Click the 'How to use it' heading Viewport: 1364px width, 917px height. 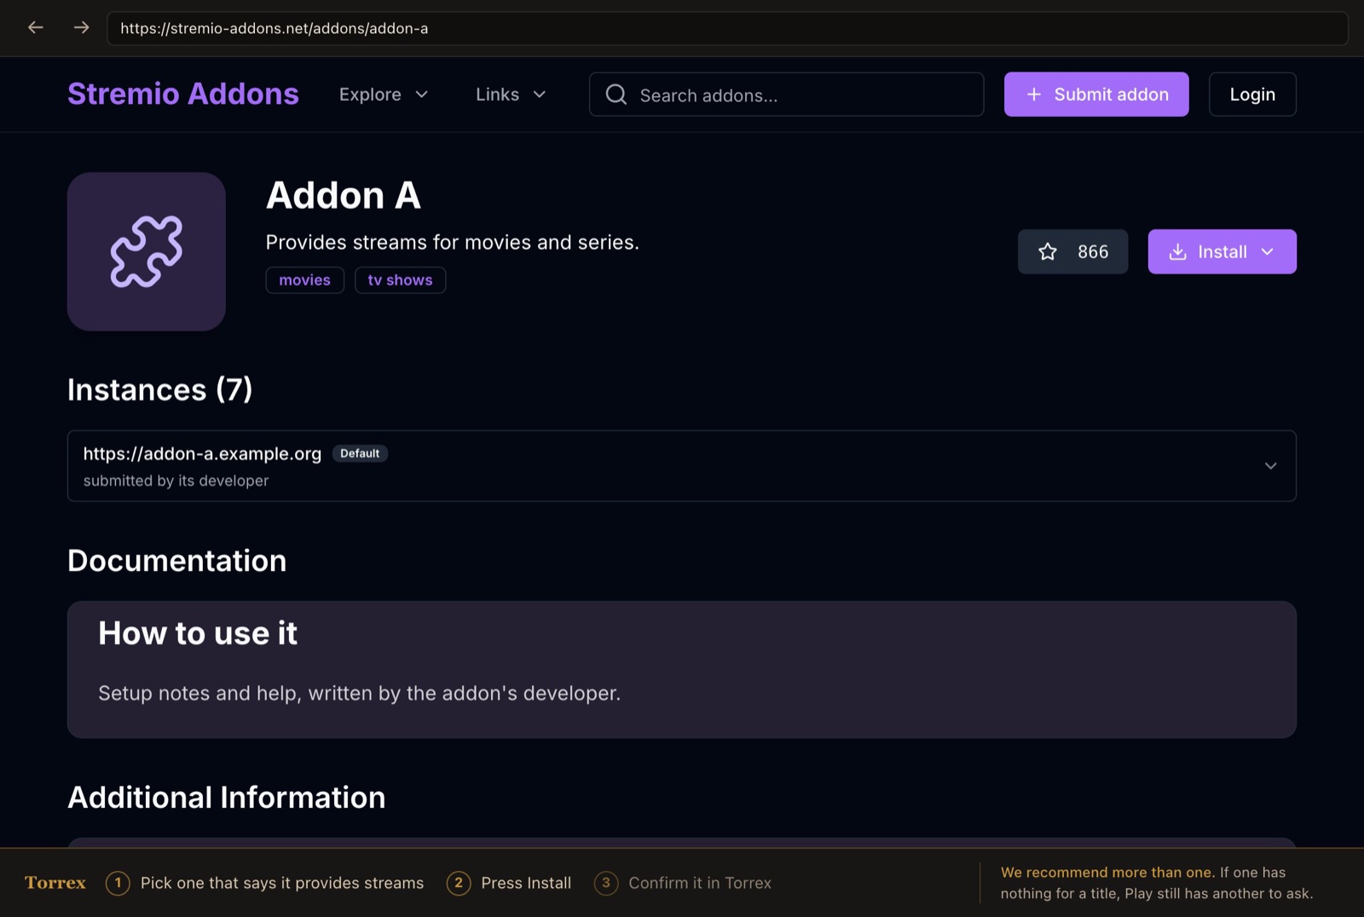(x=198, y=633)
